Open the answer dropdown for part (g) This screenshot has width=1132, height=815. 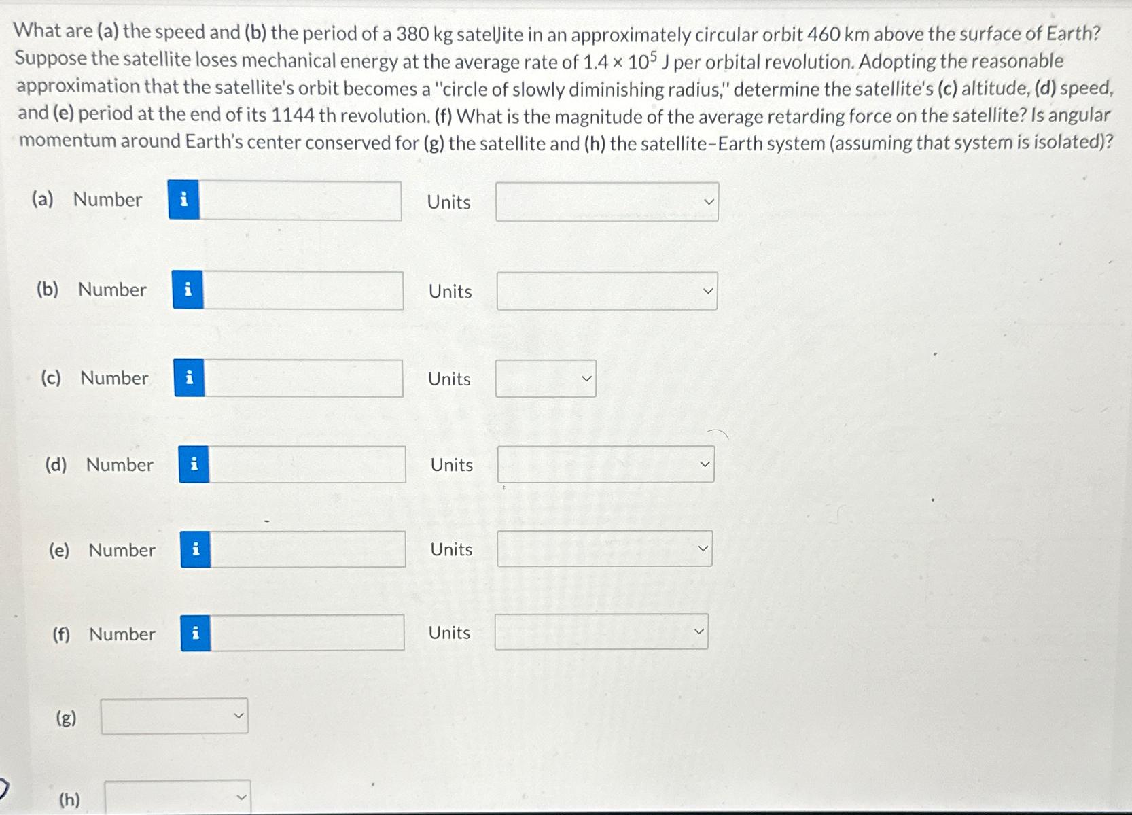174,715
